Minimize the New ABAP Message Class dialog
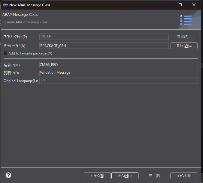 coord(166,5)
